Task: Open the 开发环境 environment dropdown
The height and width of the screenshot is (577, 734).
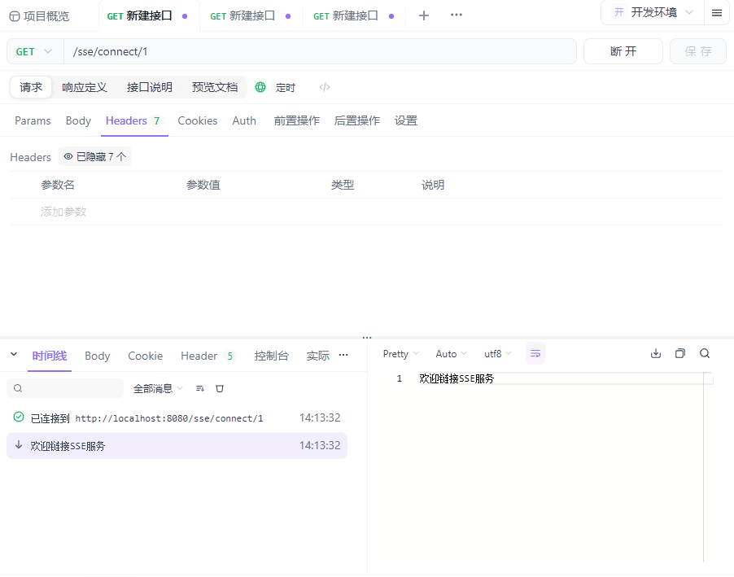Action: 653,13
